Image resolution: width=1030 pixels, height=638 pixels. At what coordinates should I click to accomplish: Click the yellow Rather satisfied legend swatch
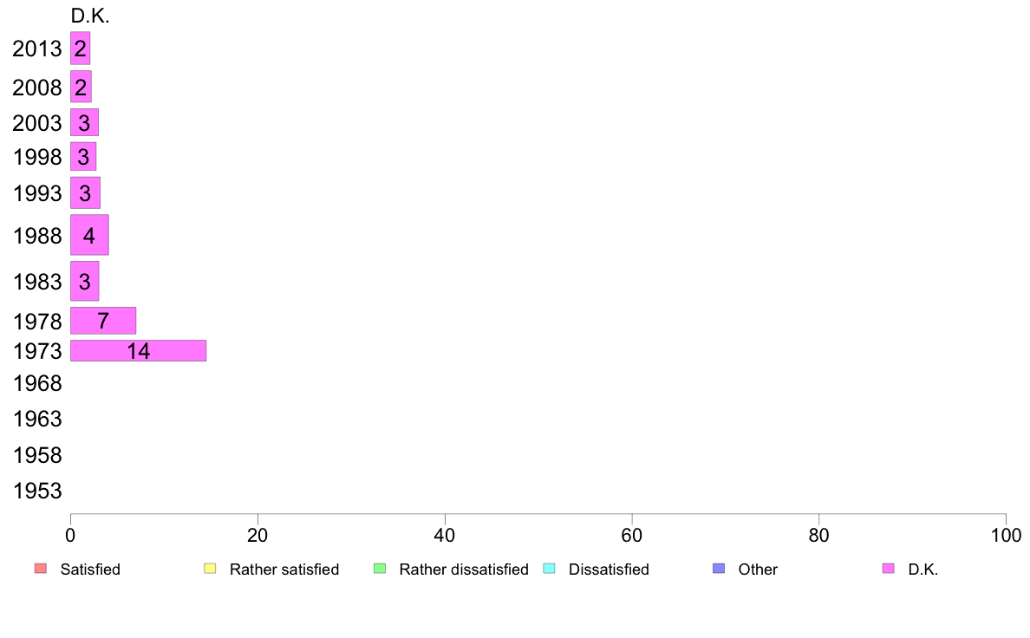pyautogui.click(x=210, y=569)
